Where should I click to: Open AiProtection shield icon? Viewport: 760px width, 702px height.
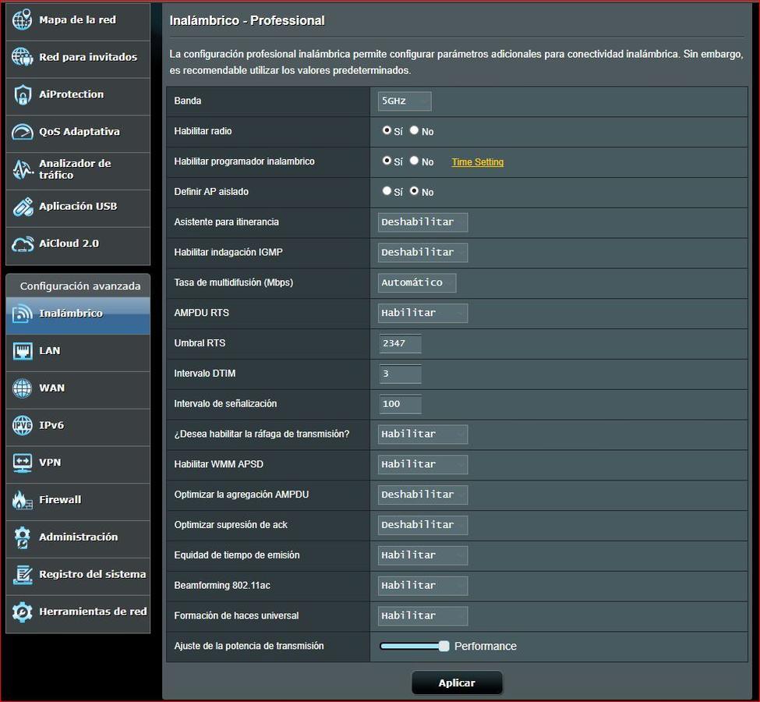coord(23,95)
